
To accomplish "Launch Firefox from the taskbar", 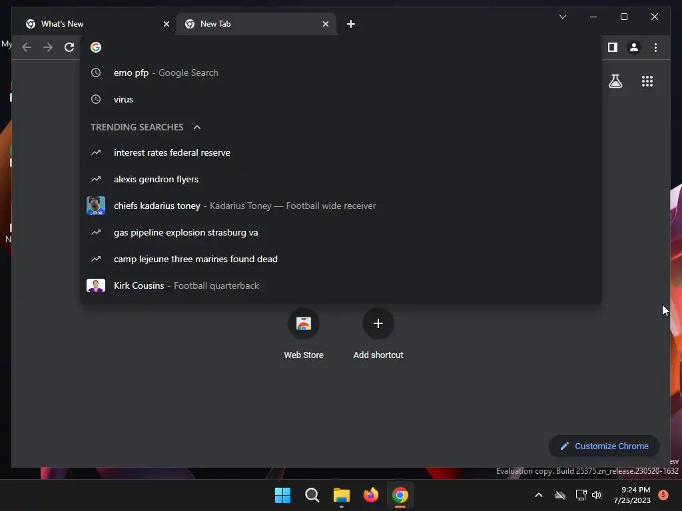I will pyautogui.click(x=370, y=495).
